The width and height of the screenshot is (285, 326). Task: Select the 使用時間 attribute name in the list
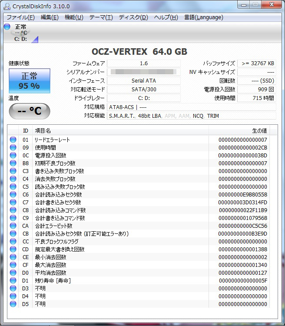click(45, 148)
